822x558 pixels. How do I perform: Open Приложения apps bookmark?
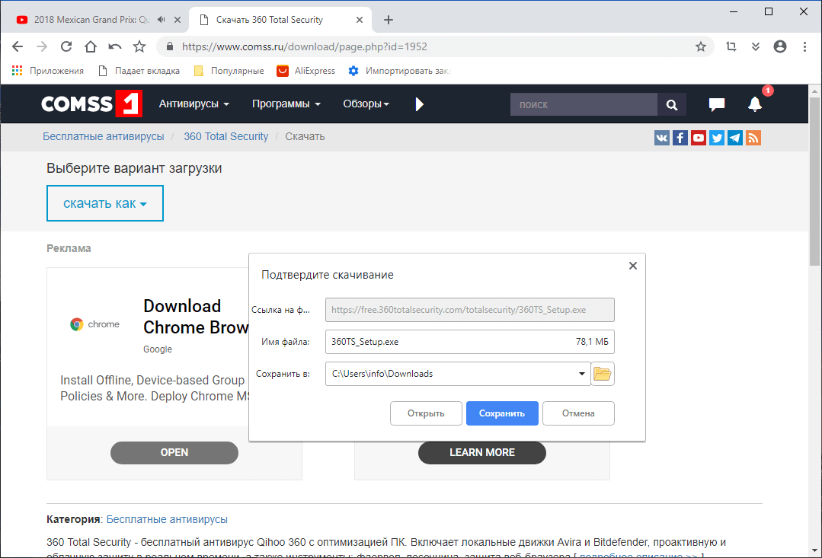(48, 71)
